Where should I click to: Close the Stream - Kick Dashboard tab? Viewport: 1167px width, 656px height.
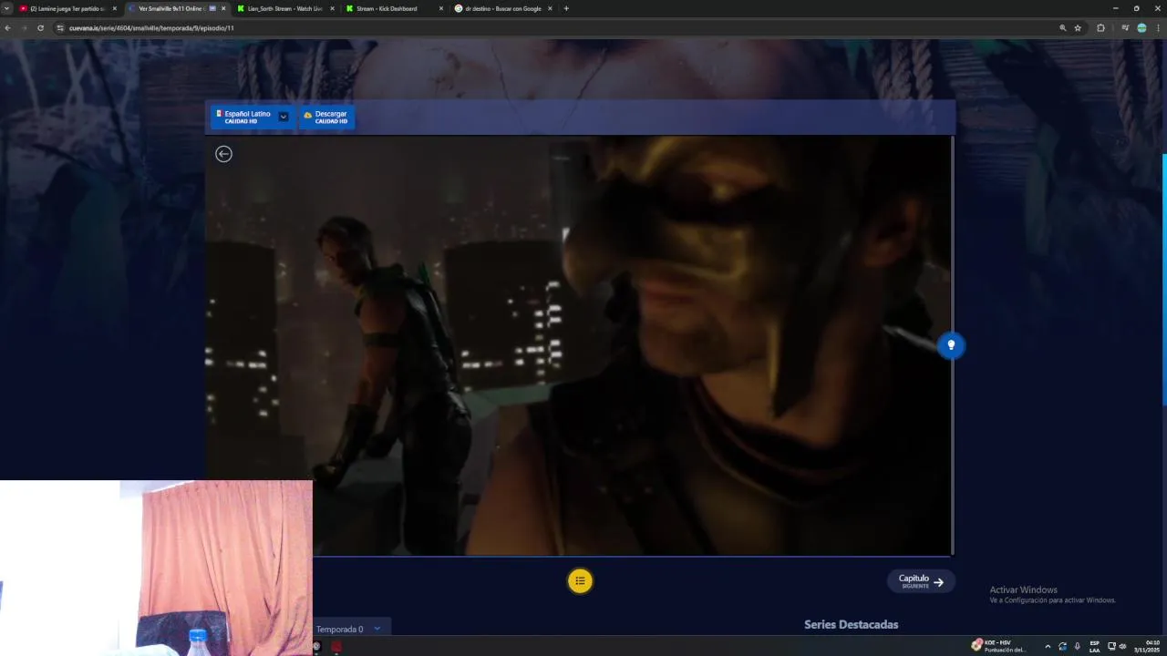point(441,8)
